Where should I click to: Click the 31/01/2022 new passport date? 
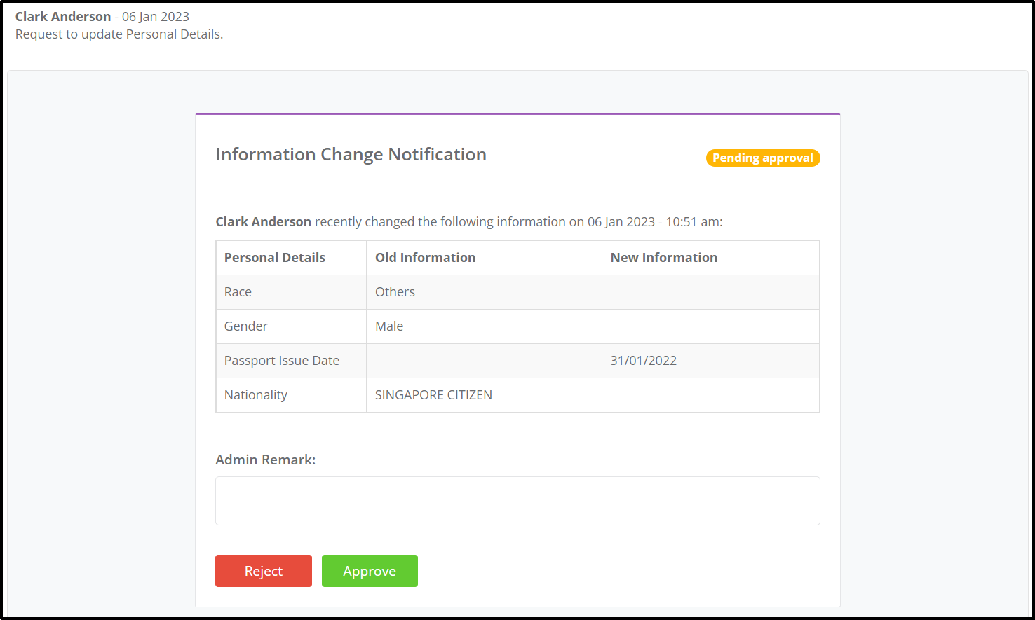click(644, 360)
